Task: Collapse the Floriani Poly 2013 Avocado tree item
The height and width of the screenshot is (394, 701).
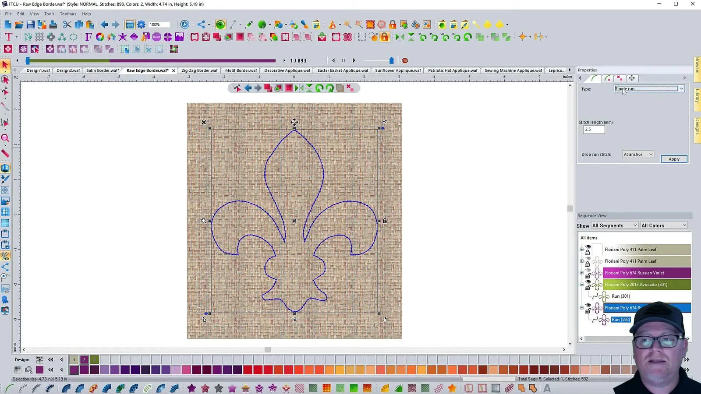Action: pos(582,284)
